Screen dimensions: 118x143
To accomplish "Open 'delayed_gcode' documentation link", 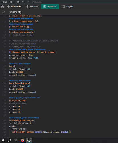I will click(24, 118).
